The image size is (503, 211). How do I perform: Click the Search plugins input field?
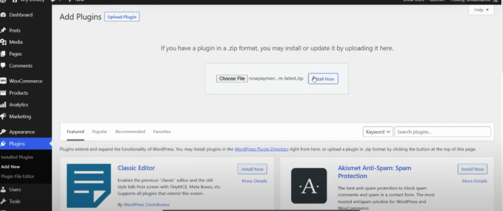click(x=442, y=132)
